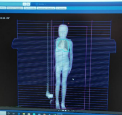Open Task View from the taskbar

[x=13, y=114]
